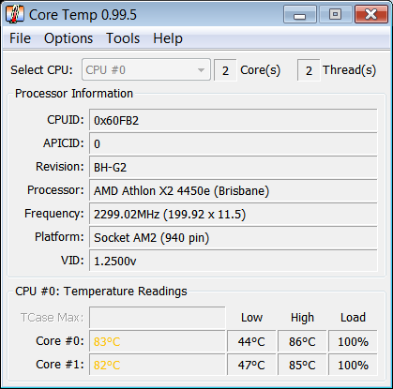393x389 pixels.
Task: Click the Core #0 load 100% box
Action: [x=353, y=341]
